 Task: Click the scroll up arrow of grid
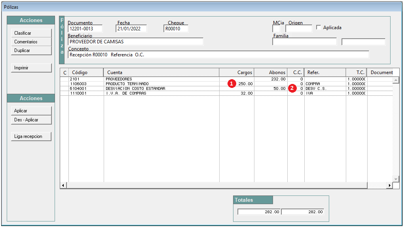click(396, 80)
